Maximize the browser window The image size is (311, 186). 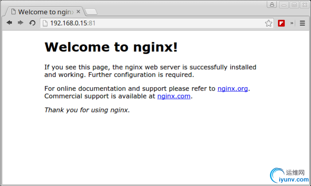click(294, 4)
